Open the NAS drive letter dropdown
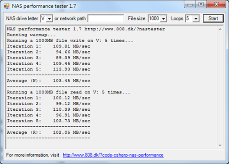Viewport: 229px width, 164px height. 50,18
